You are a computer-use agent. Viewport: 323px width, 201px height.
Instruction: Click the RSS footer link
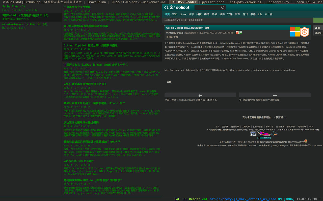pos(311,127)
